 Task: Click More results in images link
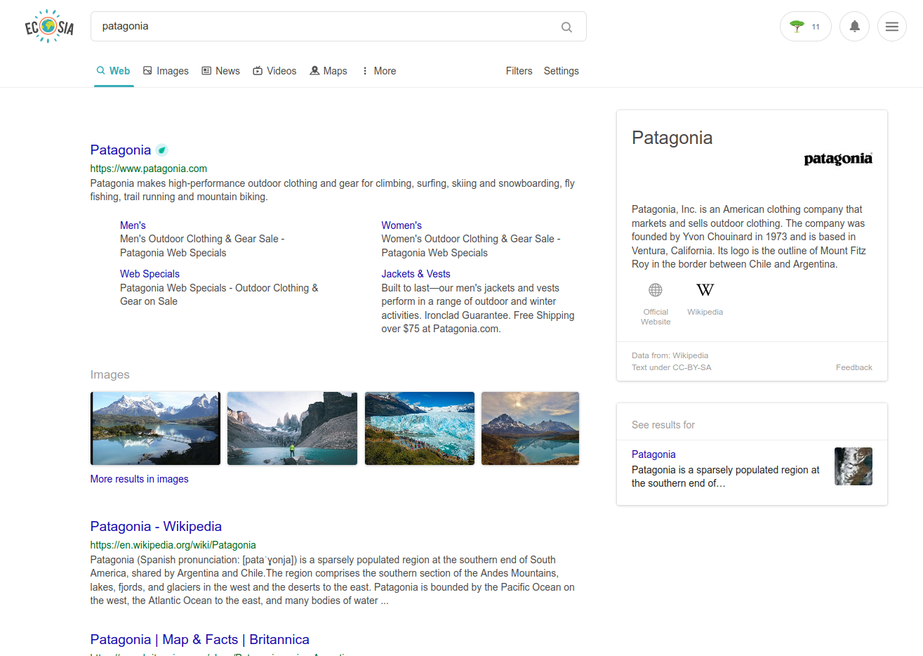click(x=139, y=479)
